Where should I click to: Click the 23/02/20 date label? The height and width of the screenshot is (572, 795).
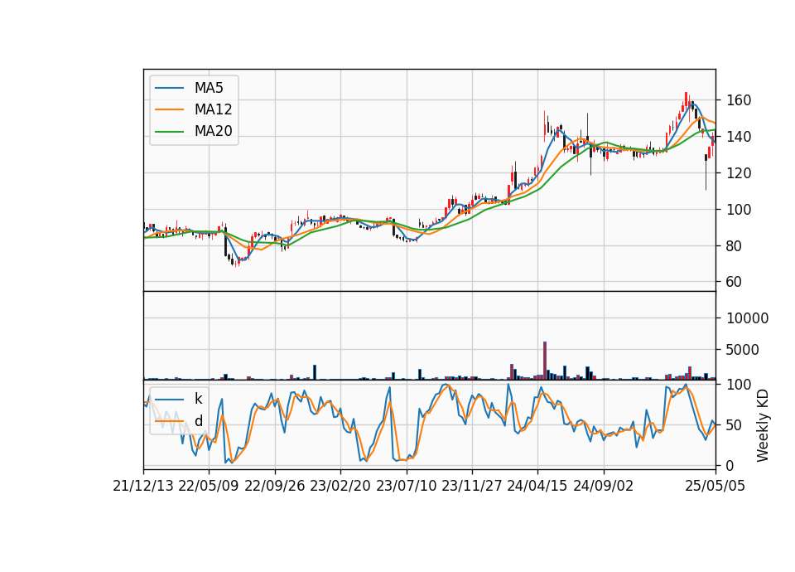tap(340, 487)
